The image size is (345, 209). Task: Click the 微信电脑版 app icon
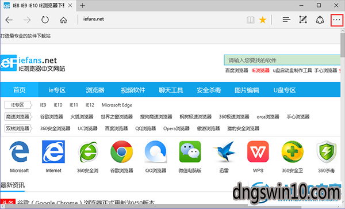[190, 152]
